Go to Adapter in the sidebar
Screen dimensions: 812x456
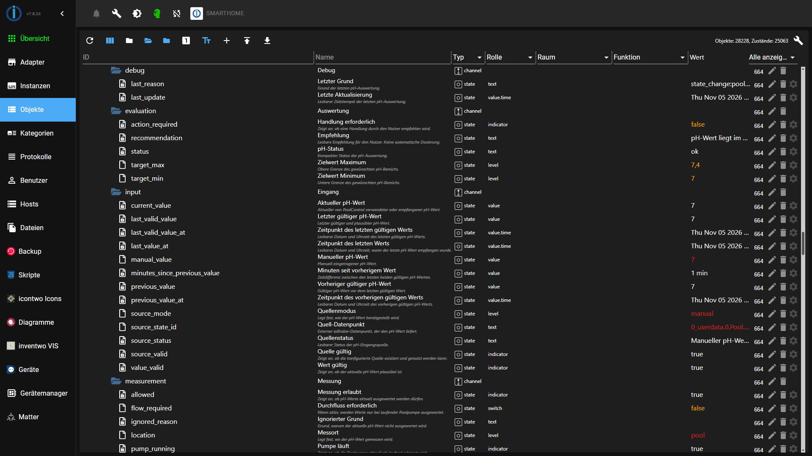(38, 62)
